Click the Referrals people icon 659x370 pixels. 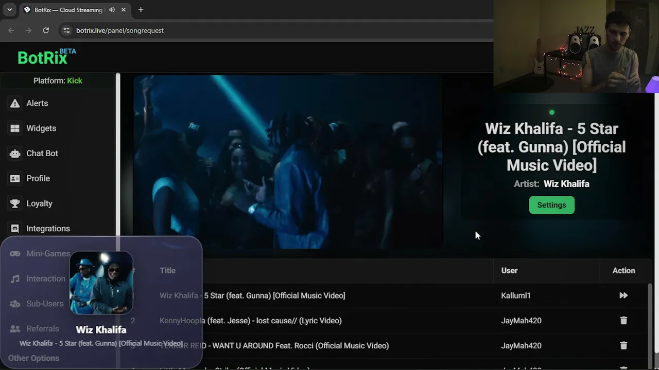click(15, 329)
